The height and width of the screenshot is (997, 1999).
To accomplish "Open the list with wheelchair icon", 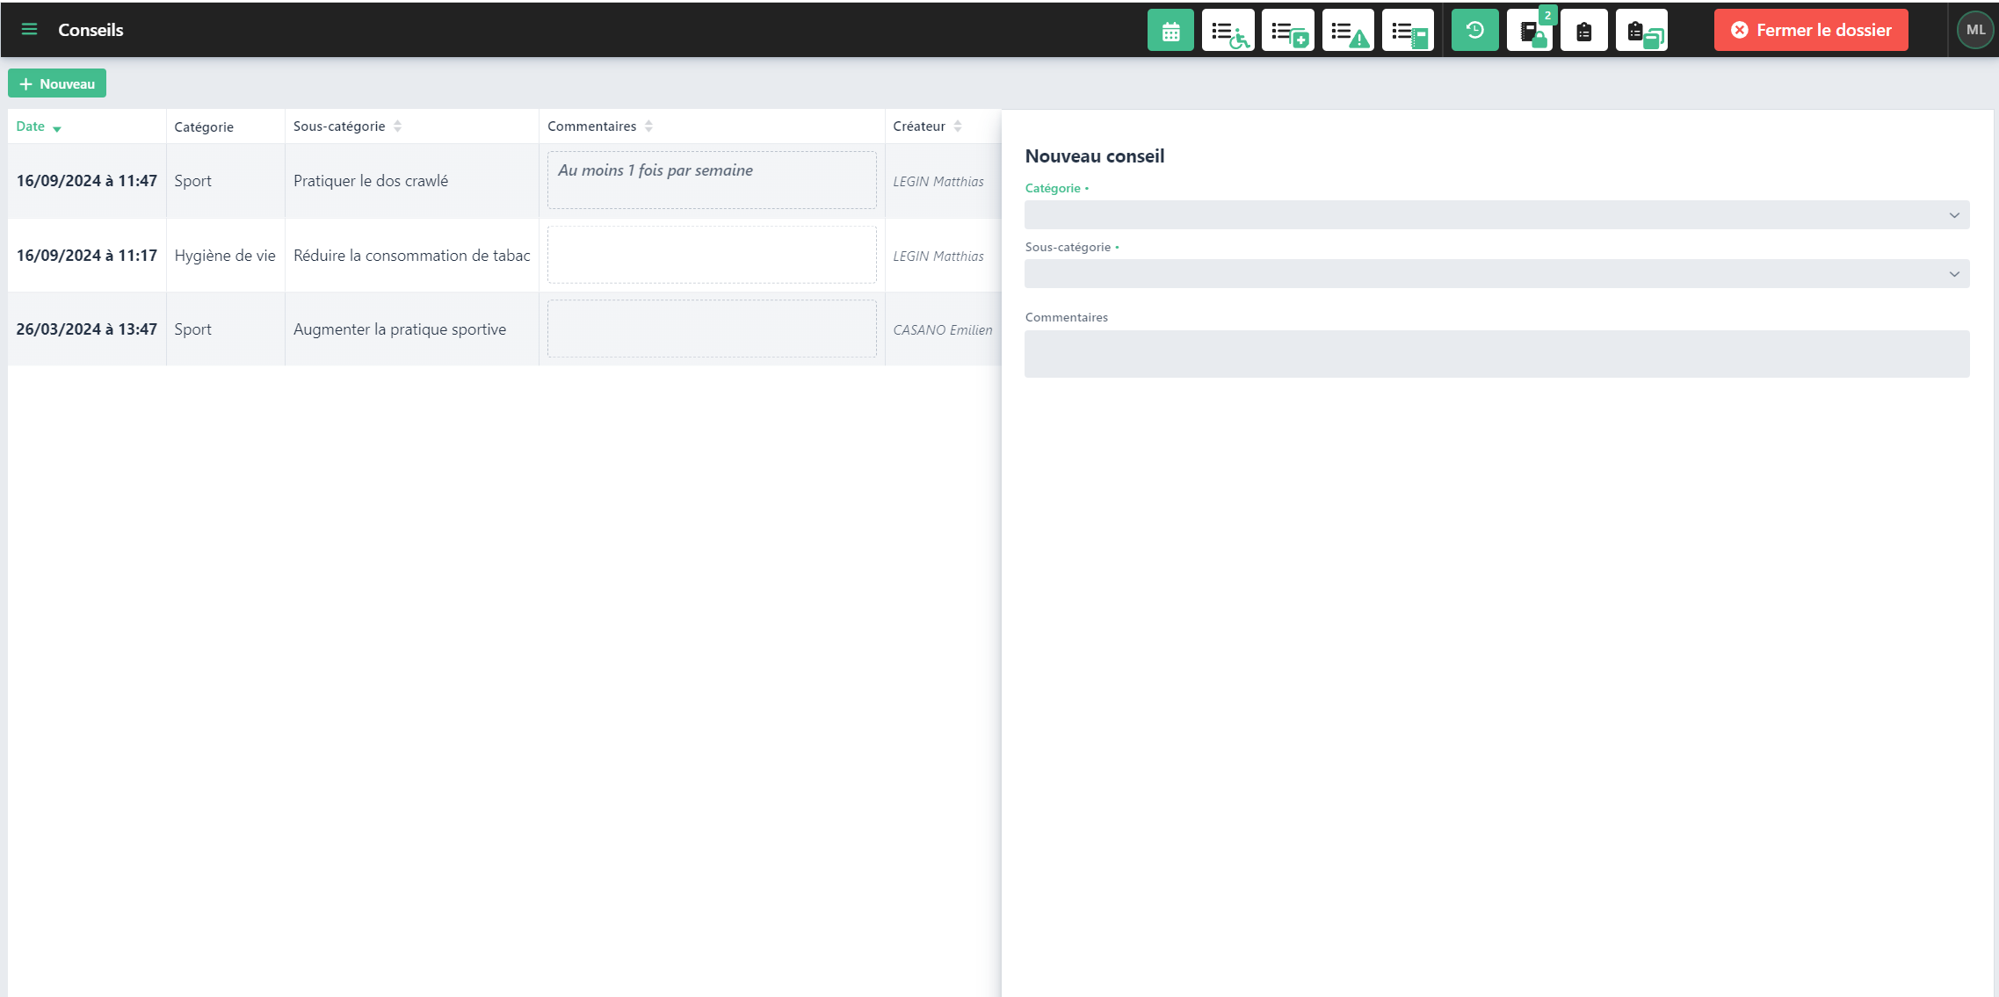I will (1228, 31).
